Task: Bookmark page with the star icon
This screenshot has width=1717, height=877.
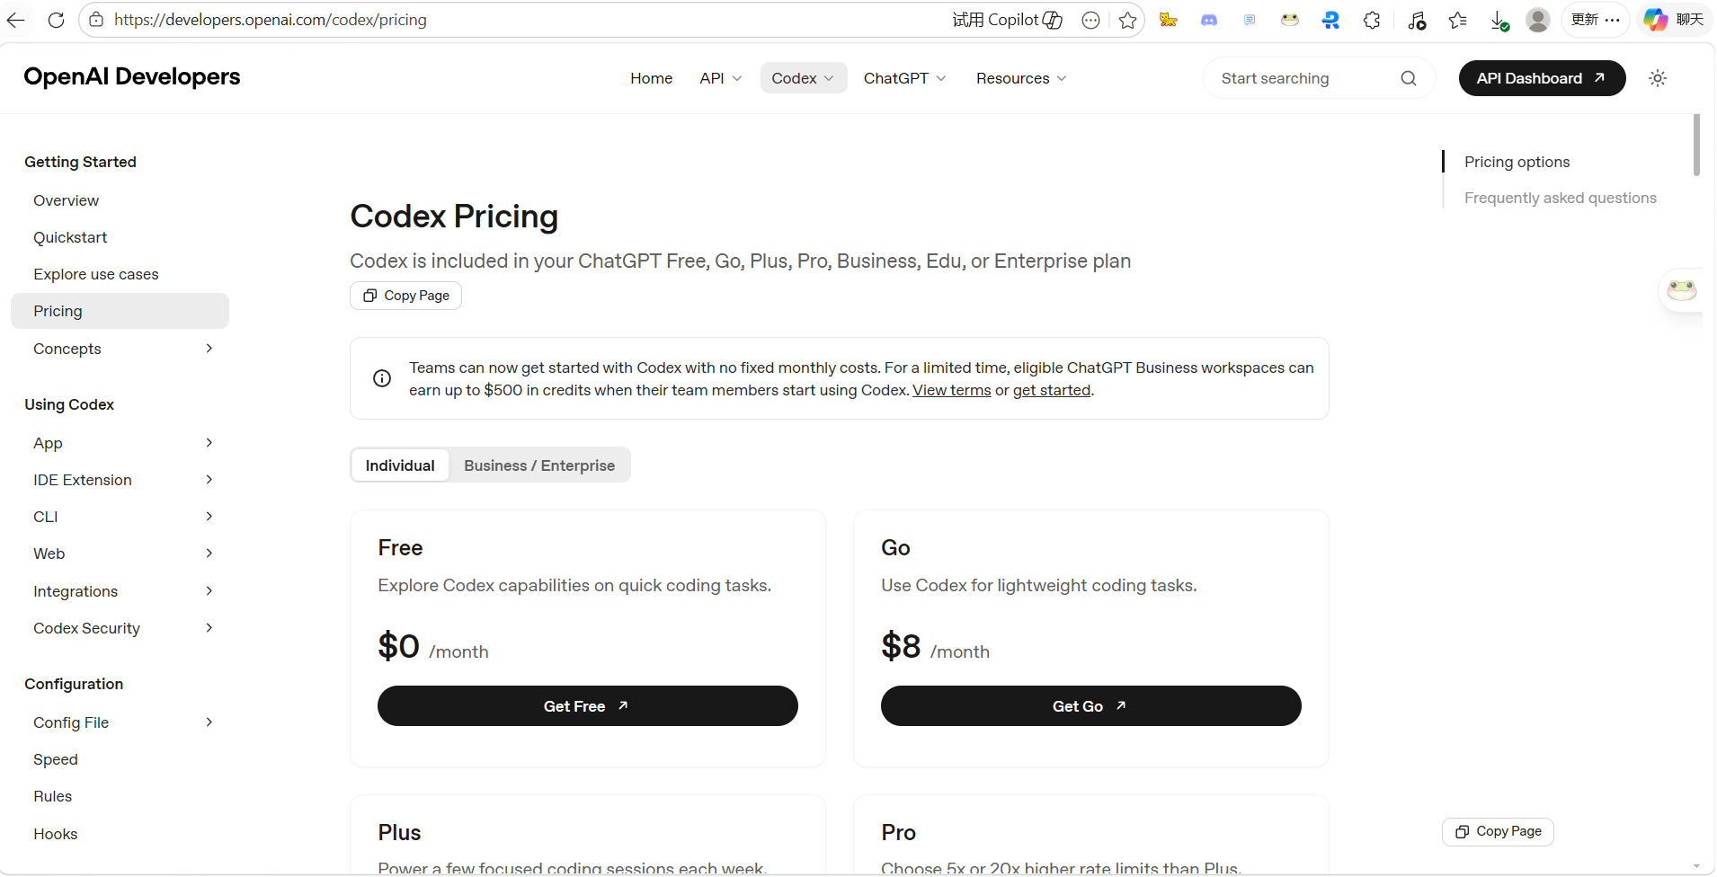Action: click(x=1128, y=20)
